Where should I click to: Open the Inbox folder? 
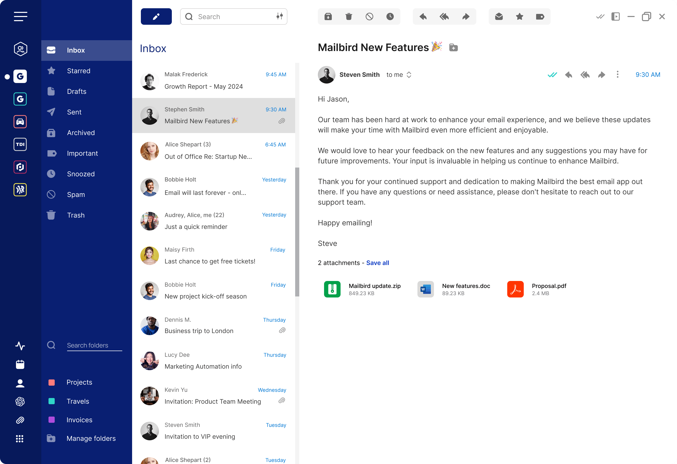coord(86,50)
